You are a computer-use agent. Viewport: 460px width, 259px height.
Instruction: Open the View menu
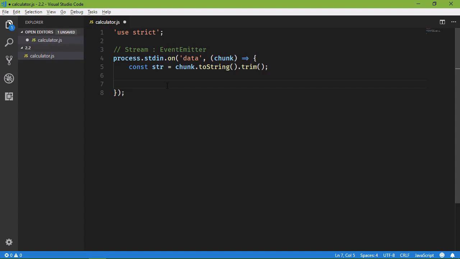(51, 12)
